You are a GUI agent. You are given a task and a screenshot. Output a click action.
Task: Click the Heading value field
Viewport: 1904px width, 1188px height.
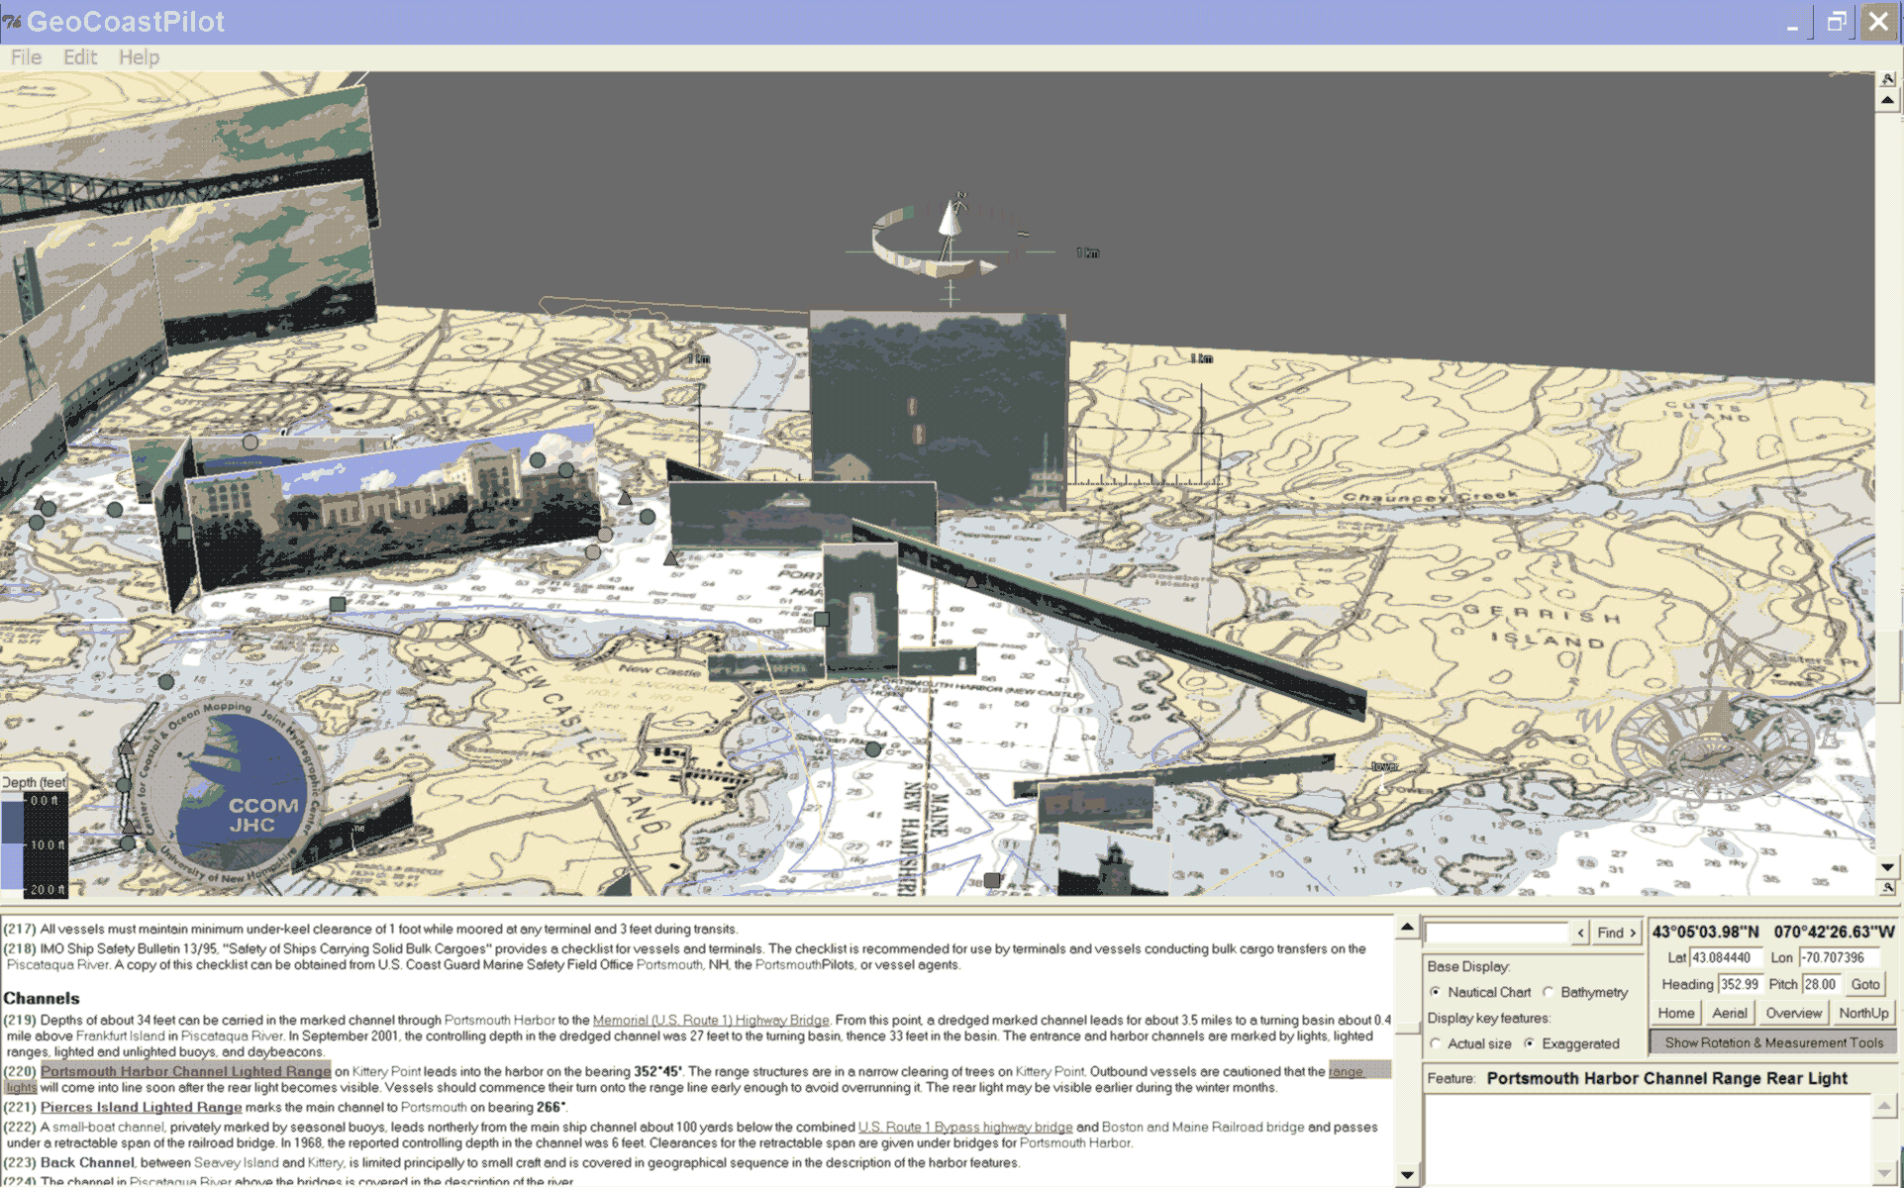tap(1740, 984)
